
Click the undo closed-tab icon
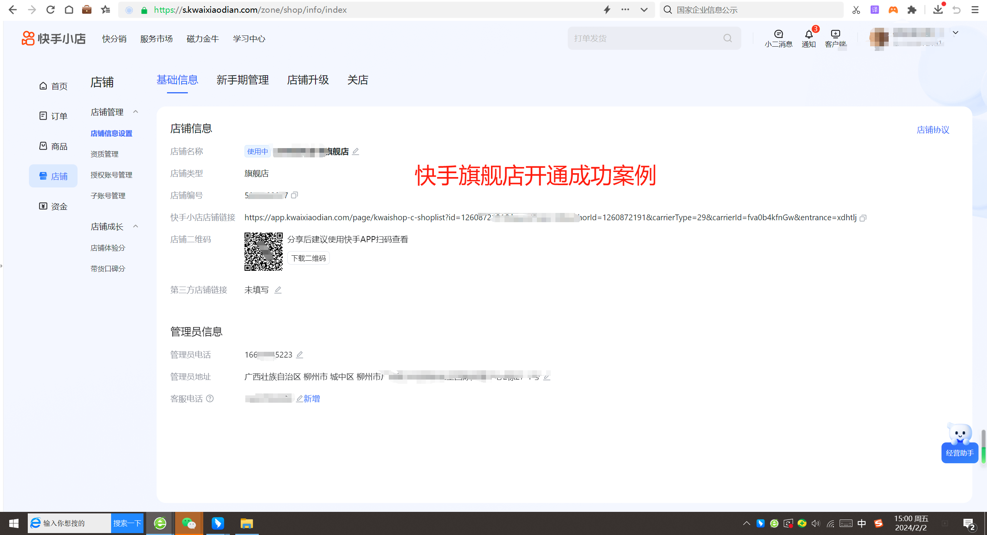coord(957,10)
